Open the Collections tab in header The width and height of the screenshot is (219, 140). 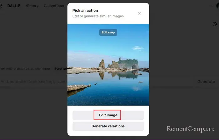coord(54,6)
